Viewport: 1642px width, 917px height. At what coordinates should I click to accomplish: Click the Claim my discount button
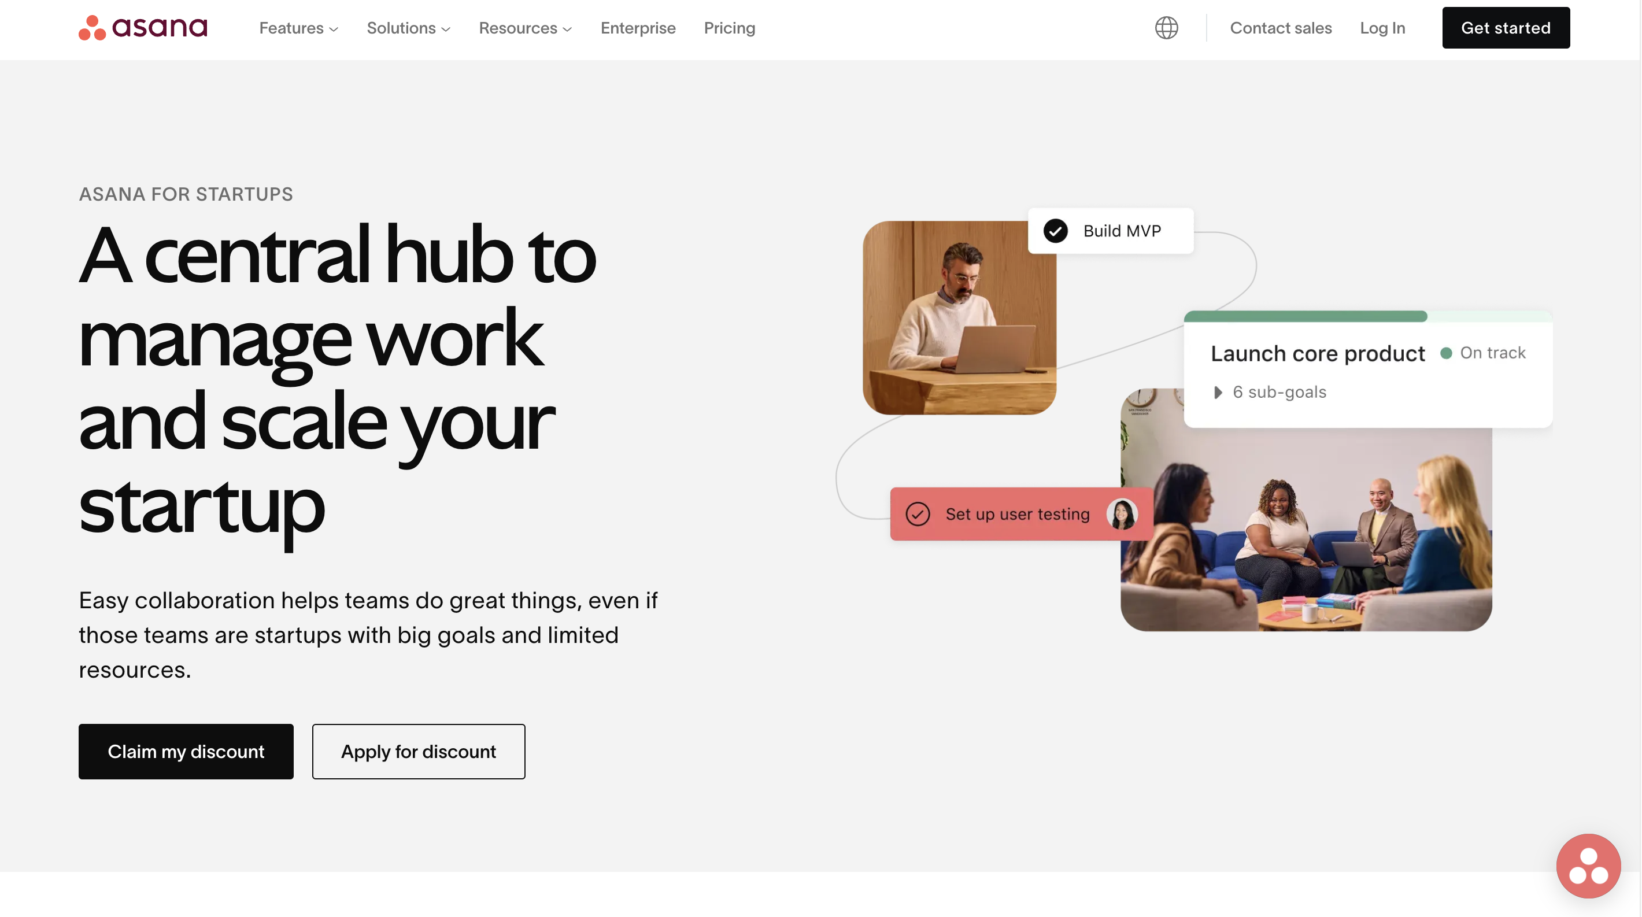(186, 751)
